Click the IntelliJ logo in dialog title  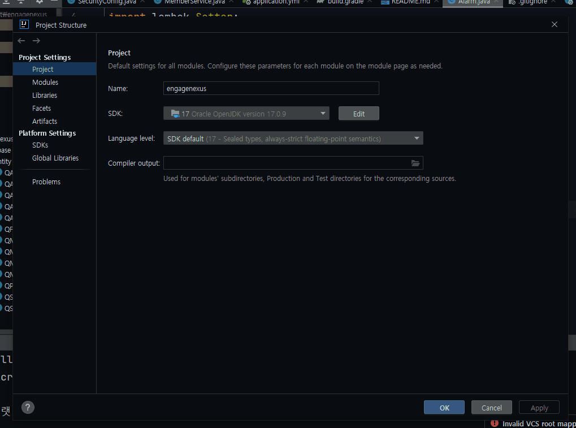[x=24, y=25]
